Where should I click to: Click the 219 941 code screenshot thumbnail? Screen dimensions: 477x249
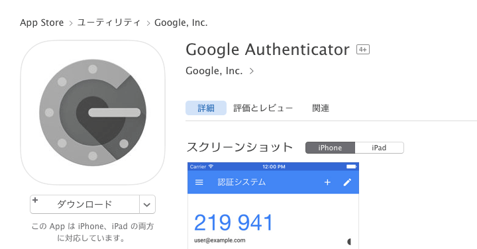pyautogui.click(x=273, y=206)
